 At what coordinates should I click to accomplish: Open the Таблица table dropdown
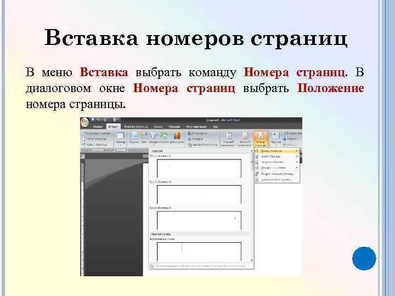(x=121, y=139)
